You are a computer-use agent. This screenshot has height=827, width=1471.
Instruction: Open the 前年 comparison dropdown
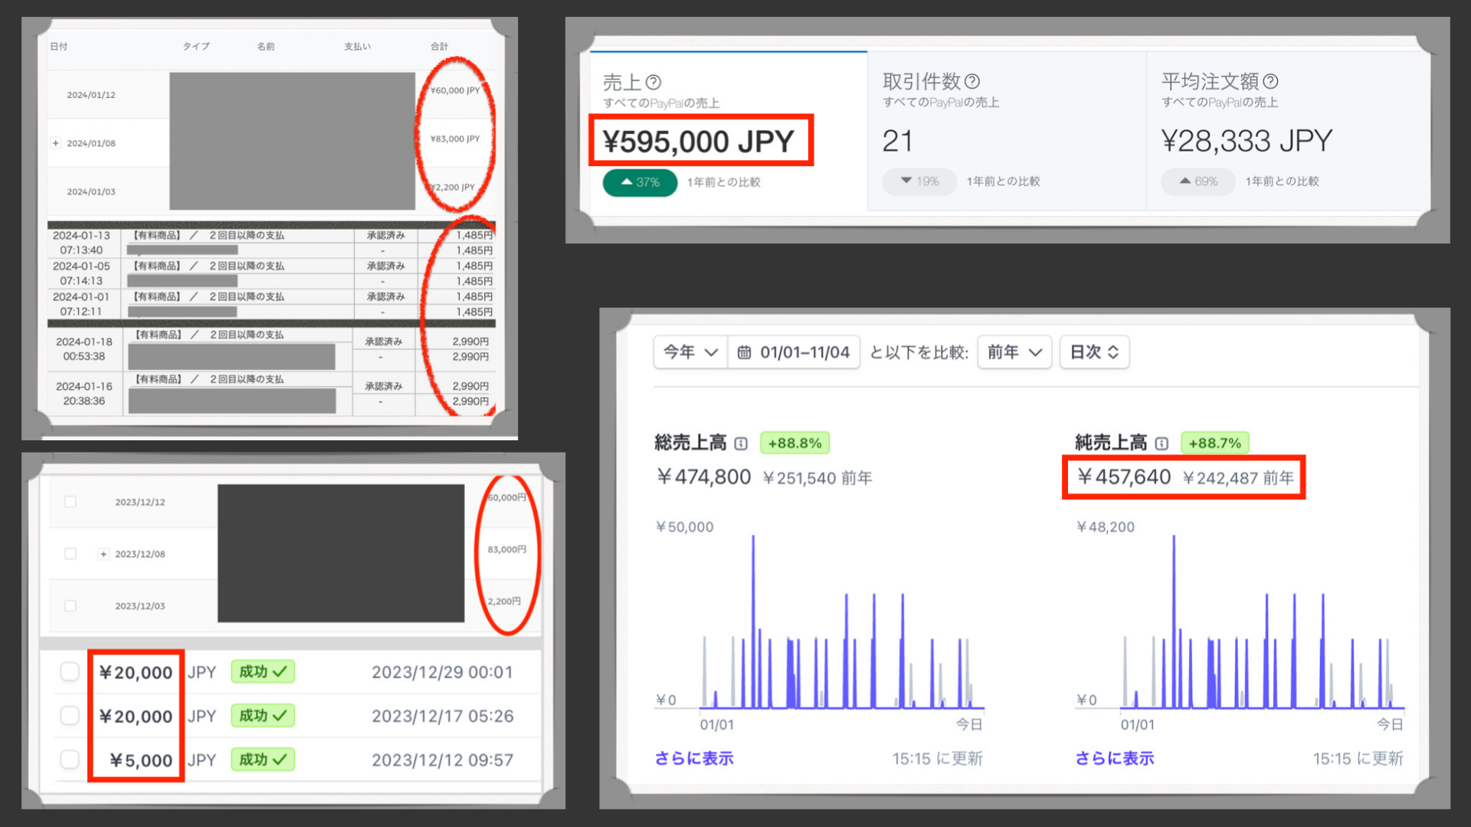tap(1014, 352)
